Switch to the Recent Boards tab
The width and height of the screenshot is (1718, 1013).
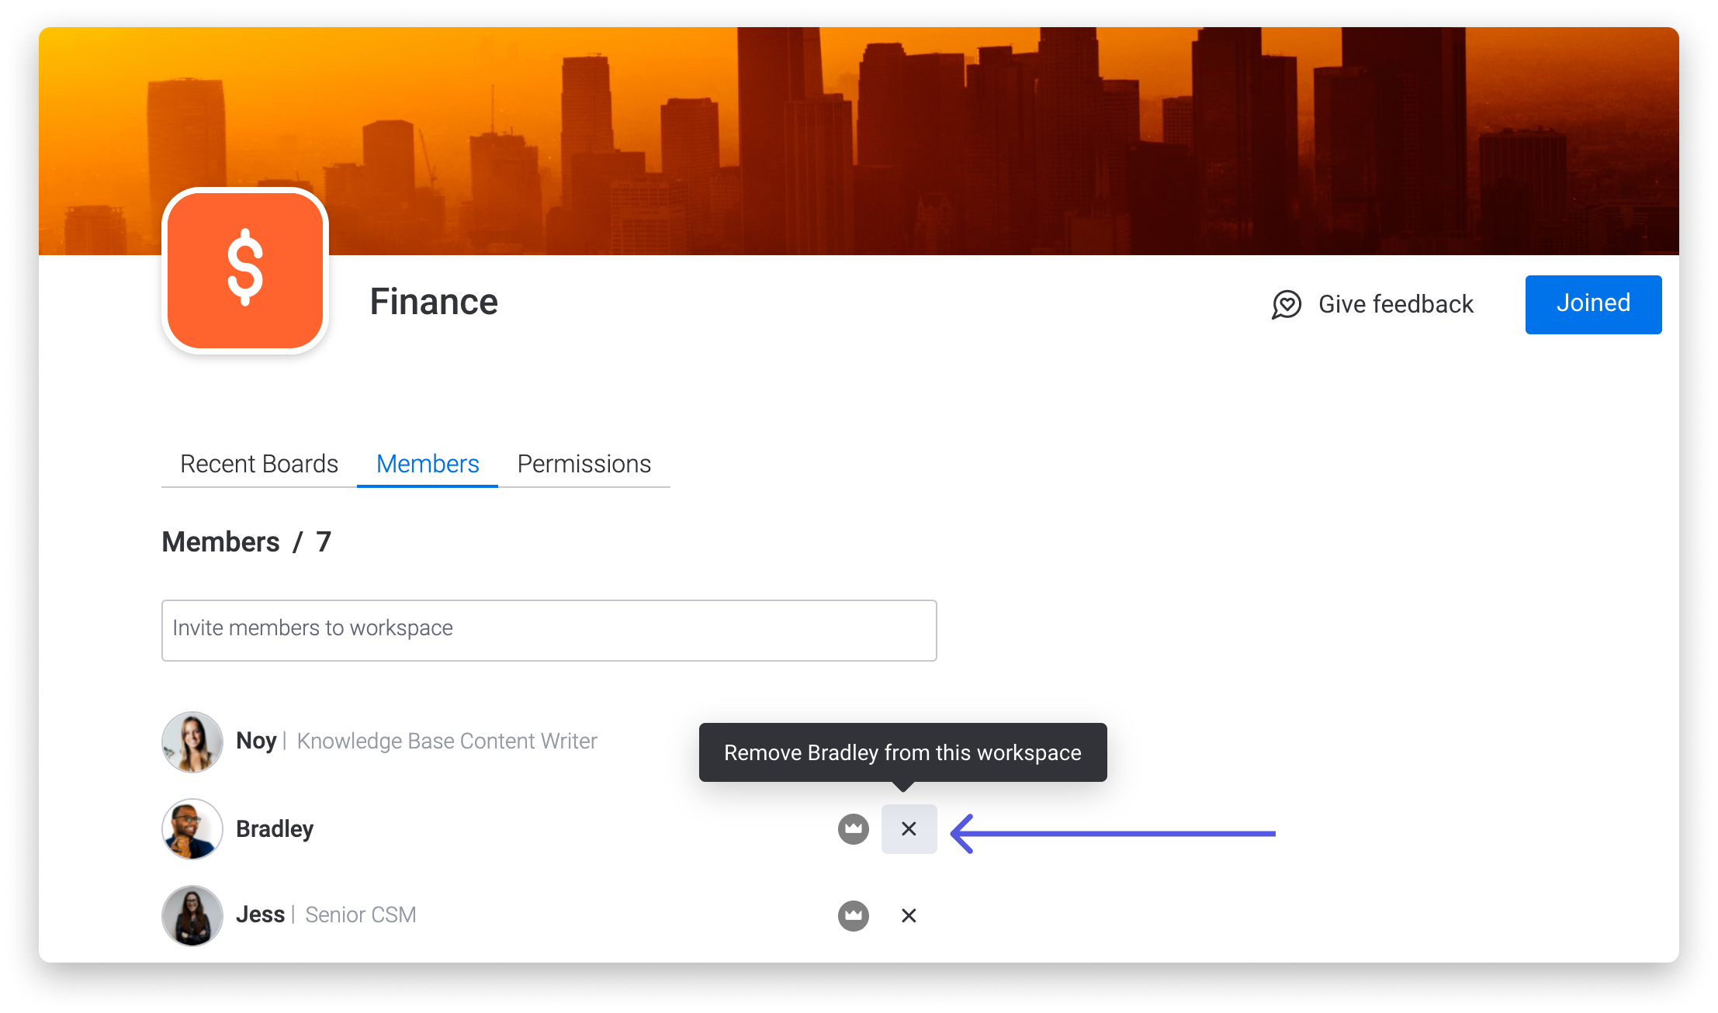(x=259, y=463)
